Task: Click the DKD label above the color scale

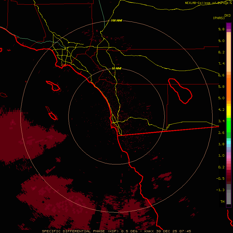Action: (x=228, y=15)
